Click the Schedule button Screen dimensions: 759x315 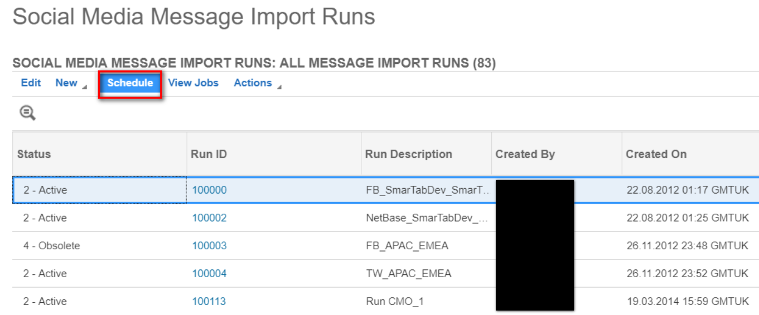tap(130, 83)
